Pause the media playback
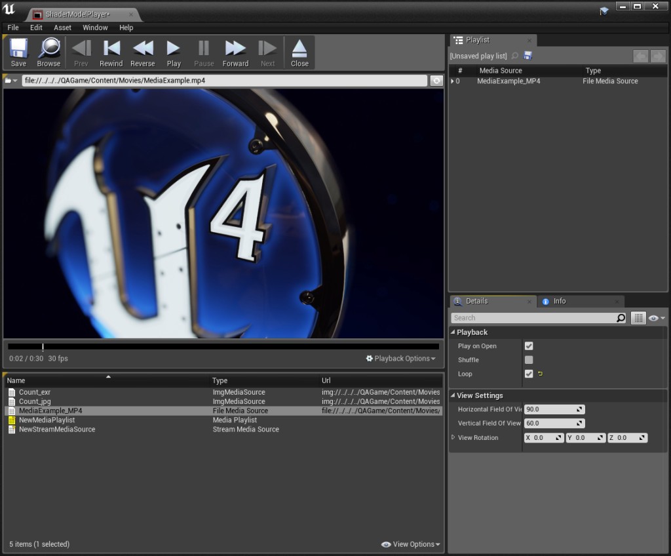The image size is (671, 556). pos(204,52)
